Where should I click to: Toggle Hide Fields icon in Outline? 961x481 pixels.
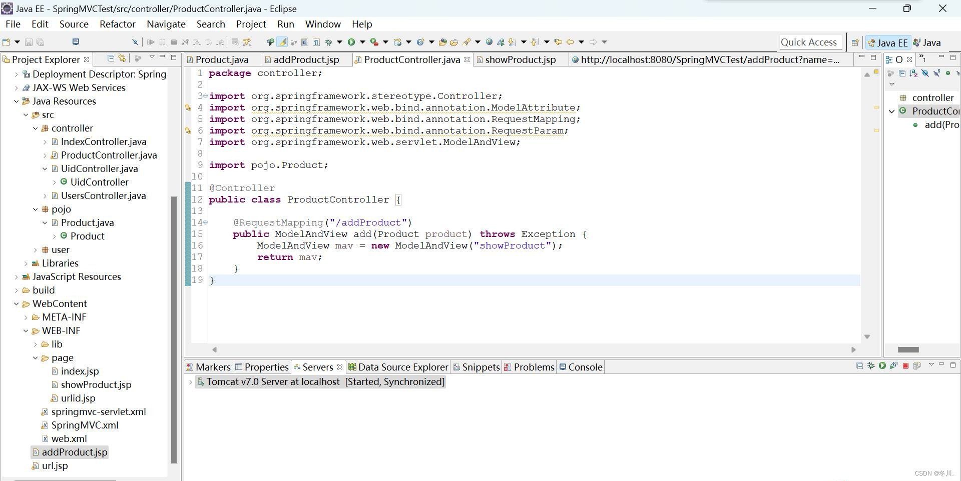[x=925, y=73]
